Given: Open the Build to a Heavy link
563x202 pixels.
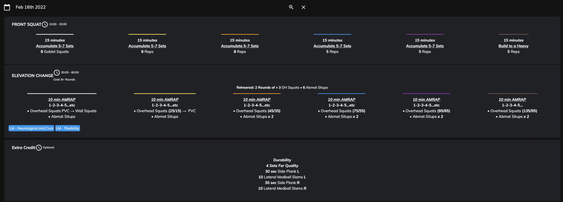Looking at the screenshot, I should [x=513, y=46].
